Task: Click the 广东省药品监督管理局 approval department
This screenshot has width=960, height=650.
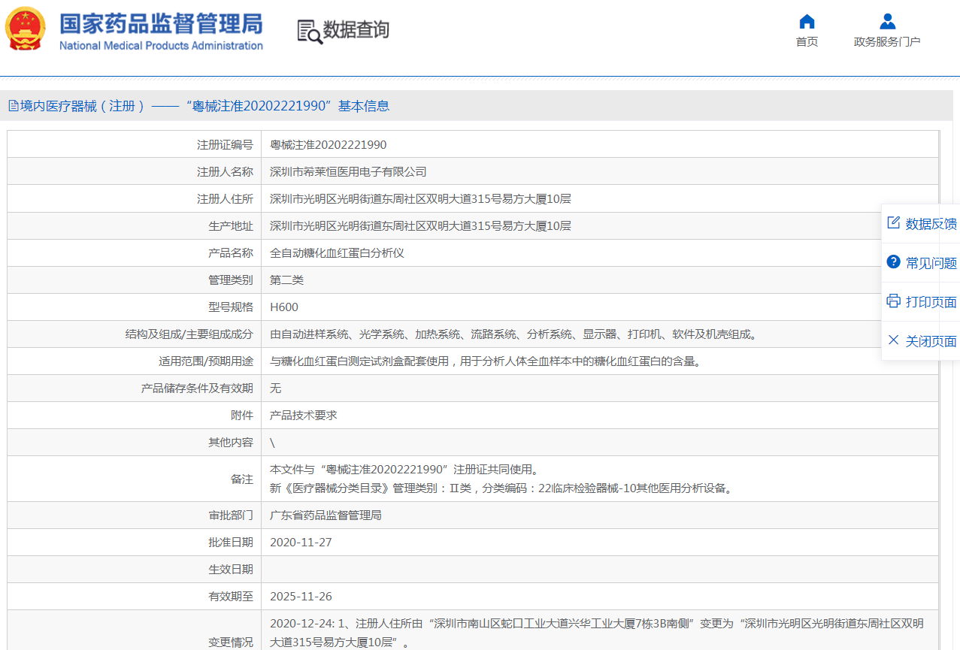Action: coord(326,515)
